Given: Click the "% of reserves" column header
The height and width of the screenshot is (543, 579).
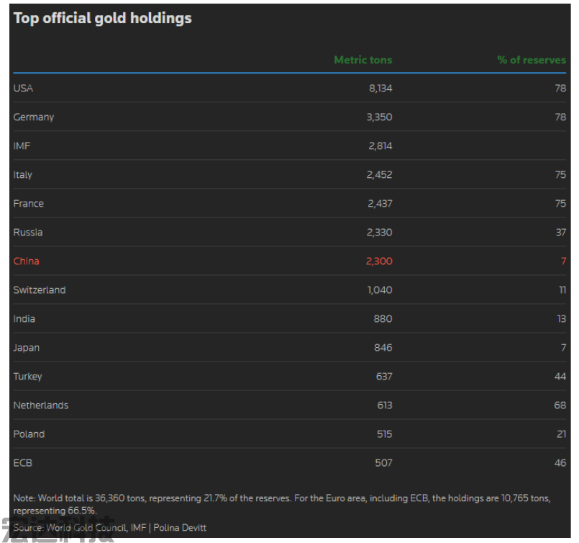Looking at the screenshot, I should pyautogui.click(x=532, y=60).
